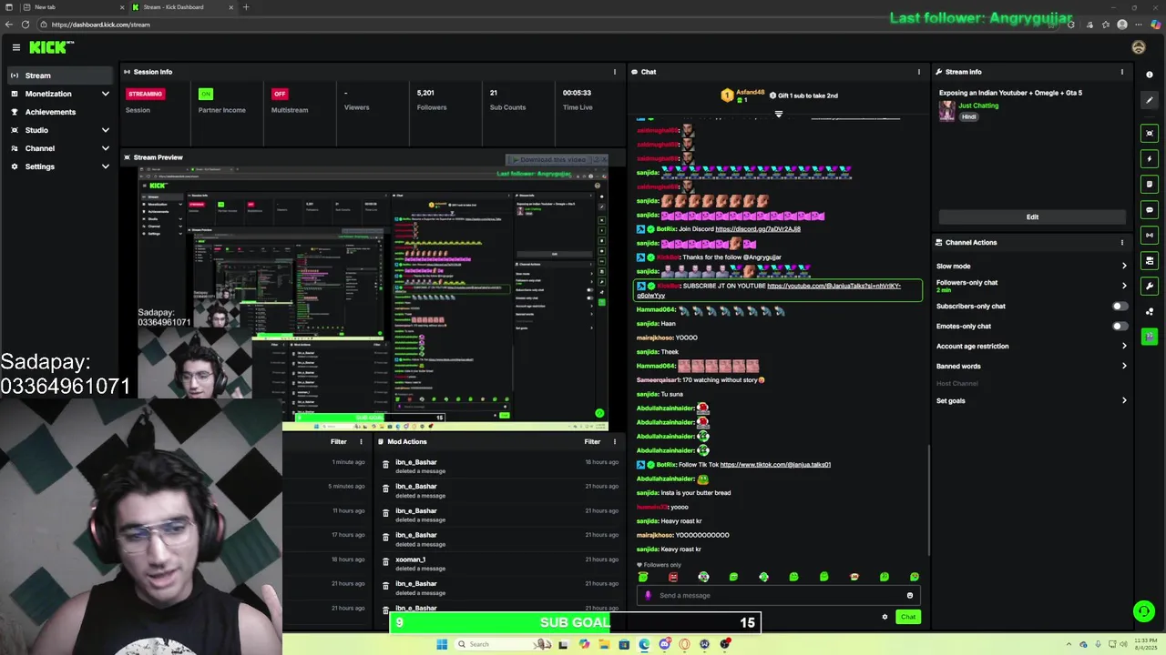Click the purple identity icon in message box
The image size is (1166, 655).
(x=648, y=596)
